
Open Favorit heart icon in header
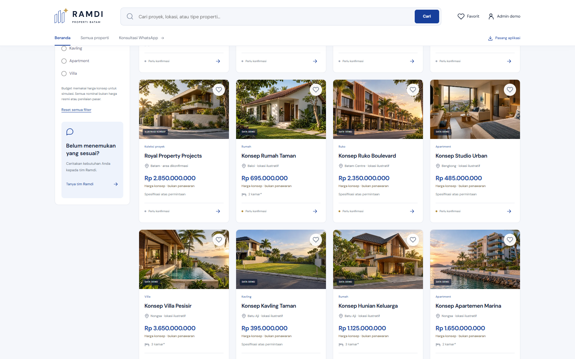pos(461,17)
